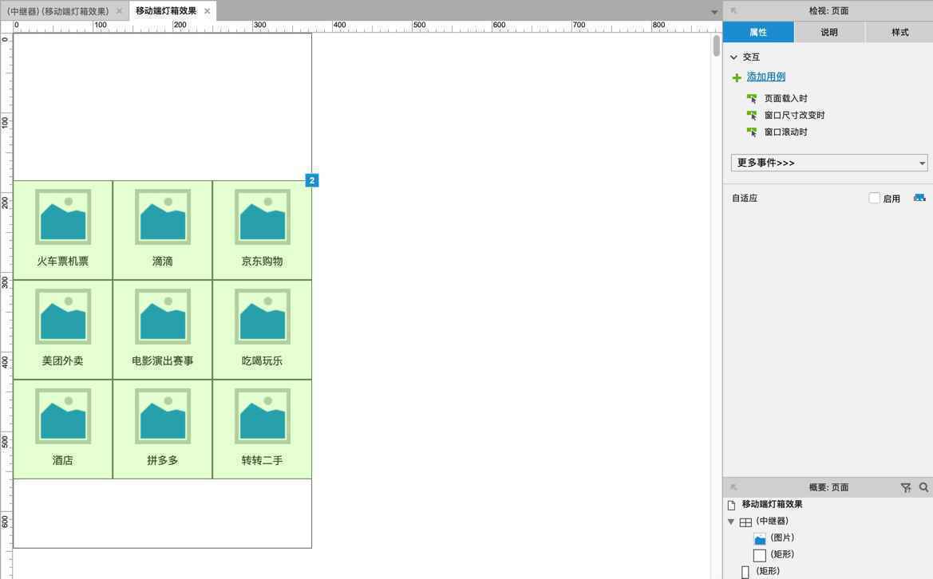Open the tab list dropdown arrow
Image resolution: width=933 pixels, height=579 pixels.
click(x=714, y=12)
